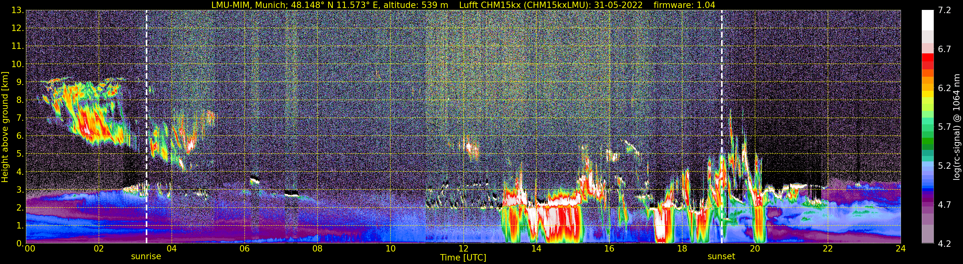The height and width of the screenshot is (264, 963).
Task: Click the colorbar tick value 6.7
Action: pyautogui.click(x=944, y=49)
